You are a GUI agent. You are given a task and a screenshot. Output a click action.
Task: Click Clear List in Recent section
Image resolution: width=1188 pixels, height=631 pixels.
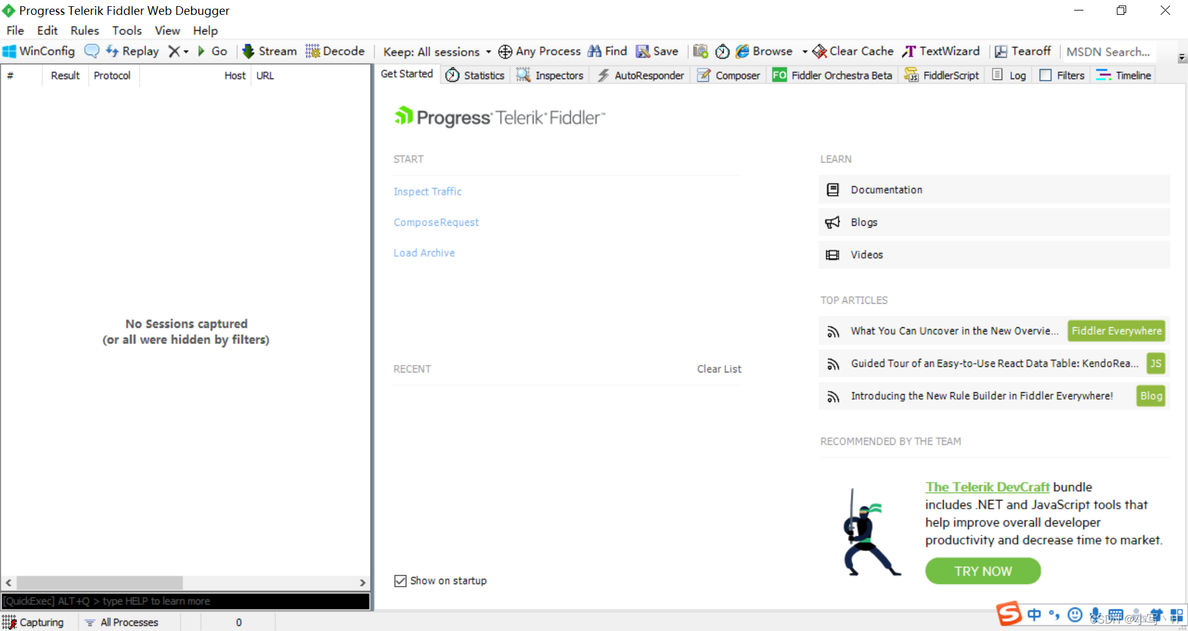719,369
